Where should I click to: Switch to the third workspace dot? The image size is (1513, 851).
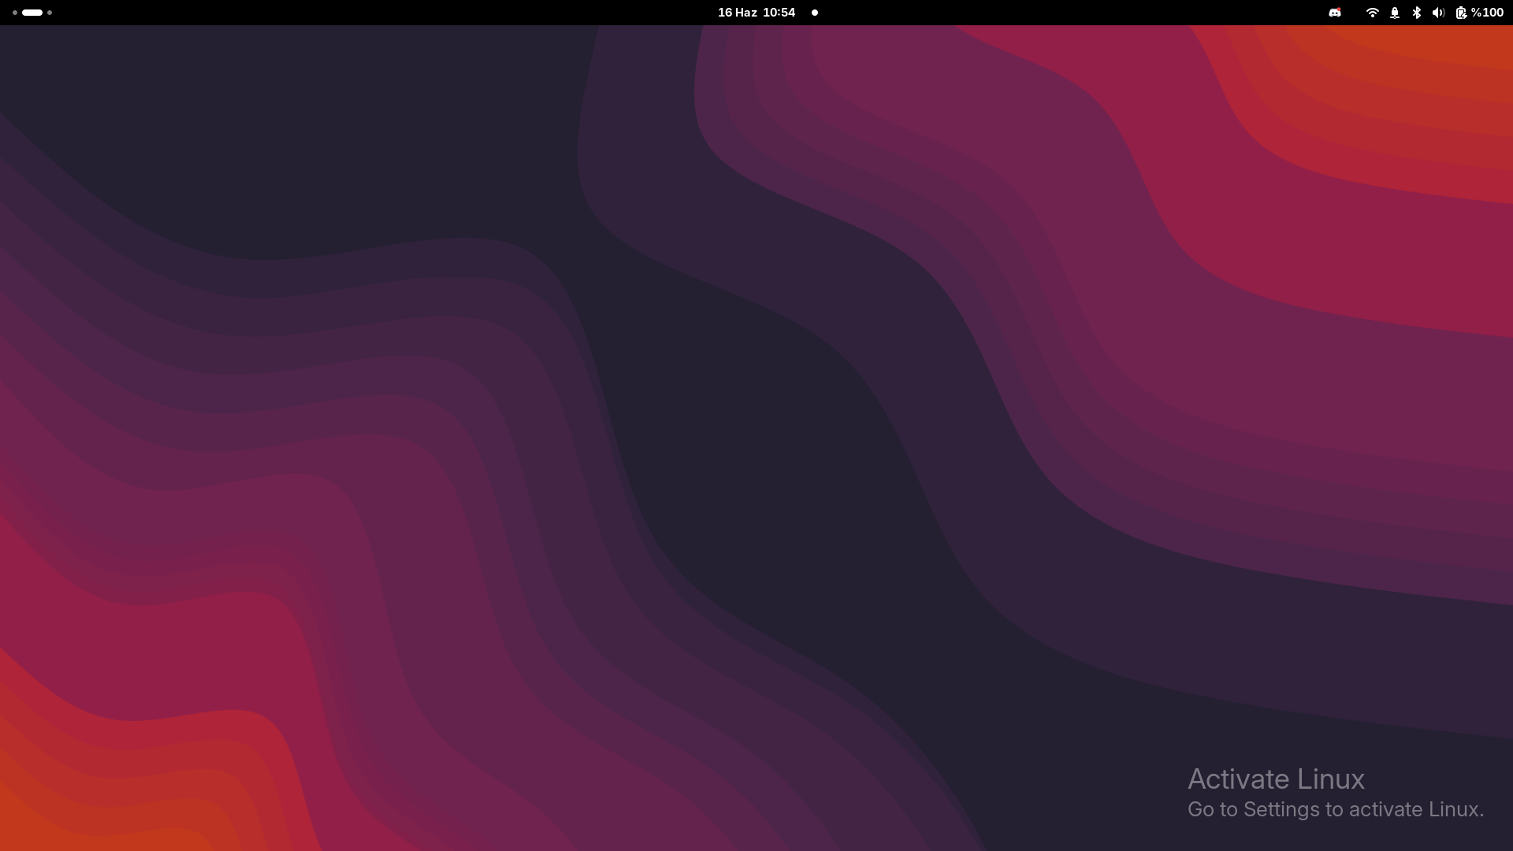50,13
